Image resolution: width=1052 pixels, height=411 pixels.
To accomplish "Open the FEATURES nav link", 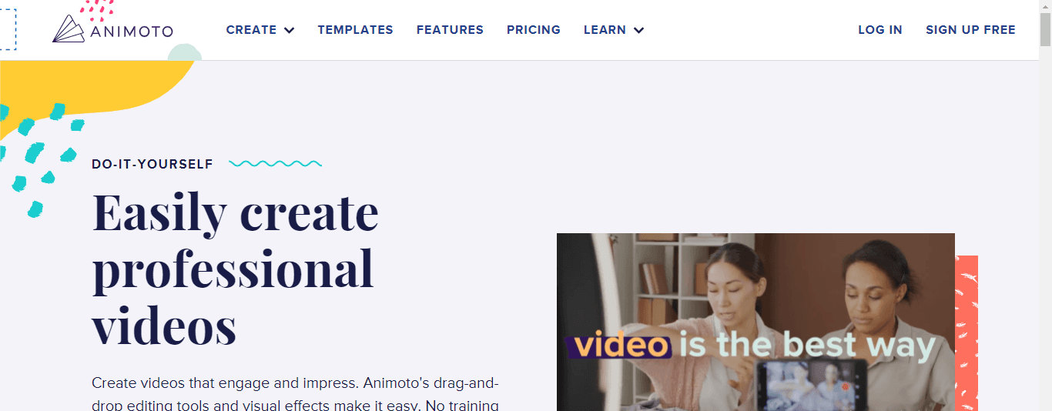I will (450, 30).
